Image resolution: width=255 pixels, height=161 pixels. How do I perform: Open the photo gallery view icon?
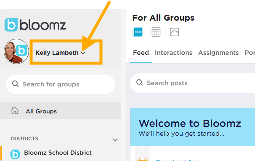tap(175, 32)
